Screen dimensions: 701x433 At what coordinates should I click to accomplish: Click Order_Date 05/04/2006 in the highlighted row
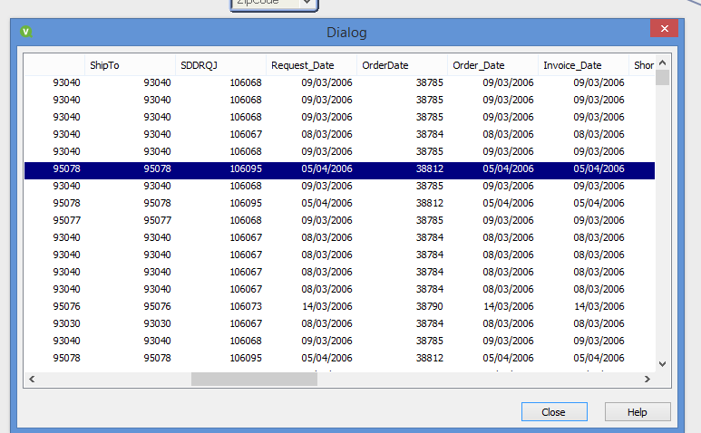(509, 168)
